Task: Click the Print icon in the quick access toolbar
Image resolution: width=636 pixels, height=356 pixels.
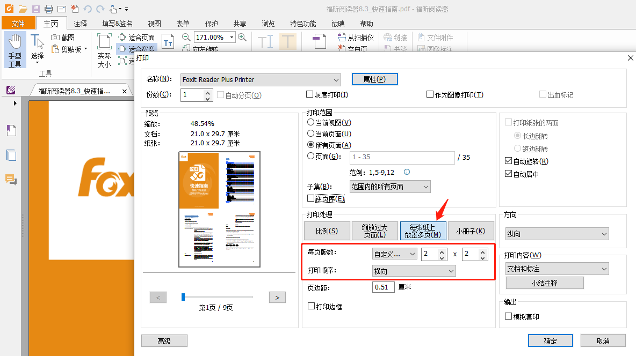Action: coord(48,9)
